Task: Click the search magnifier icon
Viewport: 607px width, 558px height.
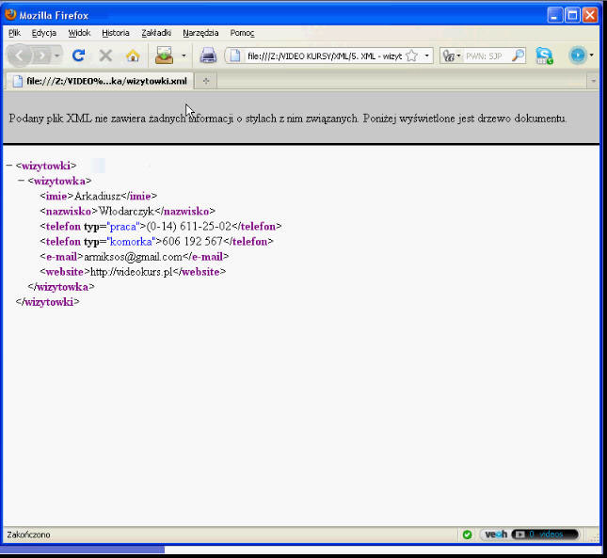Action: (518, 56)
